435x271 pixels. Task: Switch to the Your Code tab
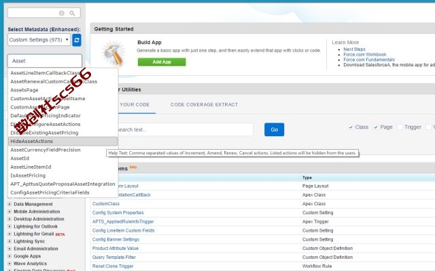pos(135,104)
